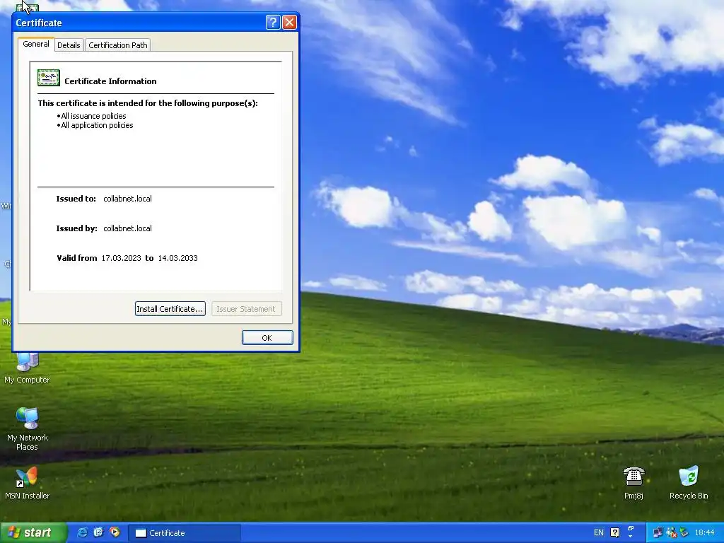Click the Issued to collabnet.local value
Image resolution: width=724 pixels, height=543 pixels.
(127, 199)
